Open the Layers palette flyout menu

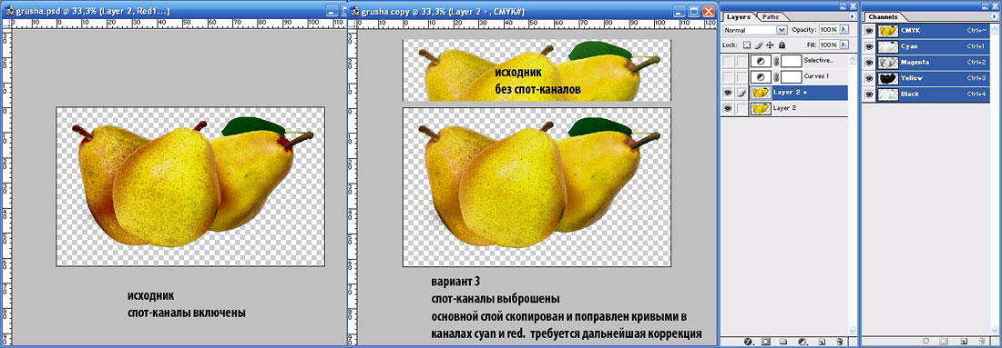(x=852, y=16)
